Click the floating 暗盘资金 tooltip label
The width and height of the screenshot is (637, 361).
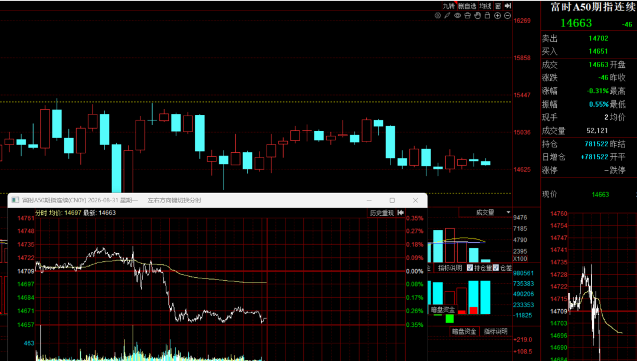click(x=443, y=310)
